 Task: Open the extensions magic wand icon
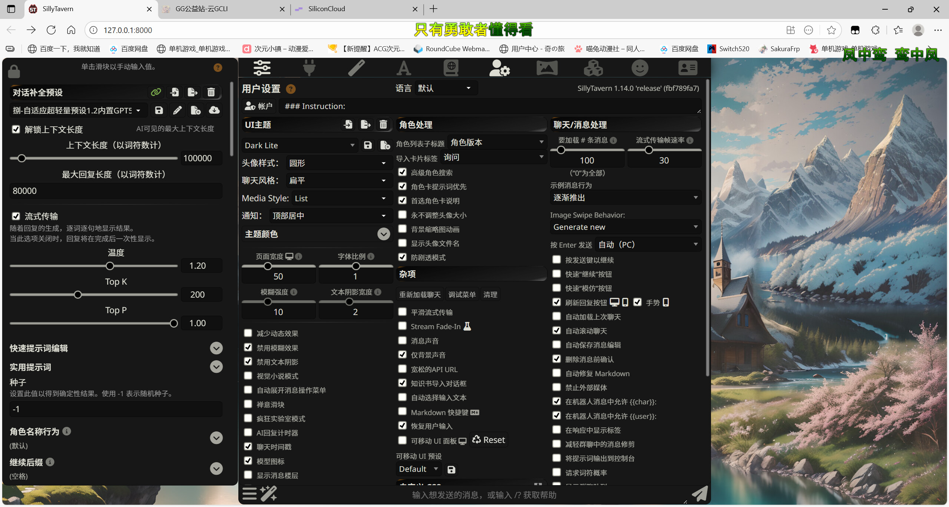[268, 494]
